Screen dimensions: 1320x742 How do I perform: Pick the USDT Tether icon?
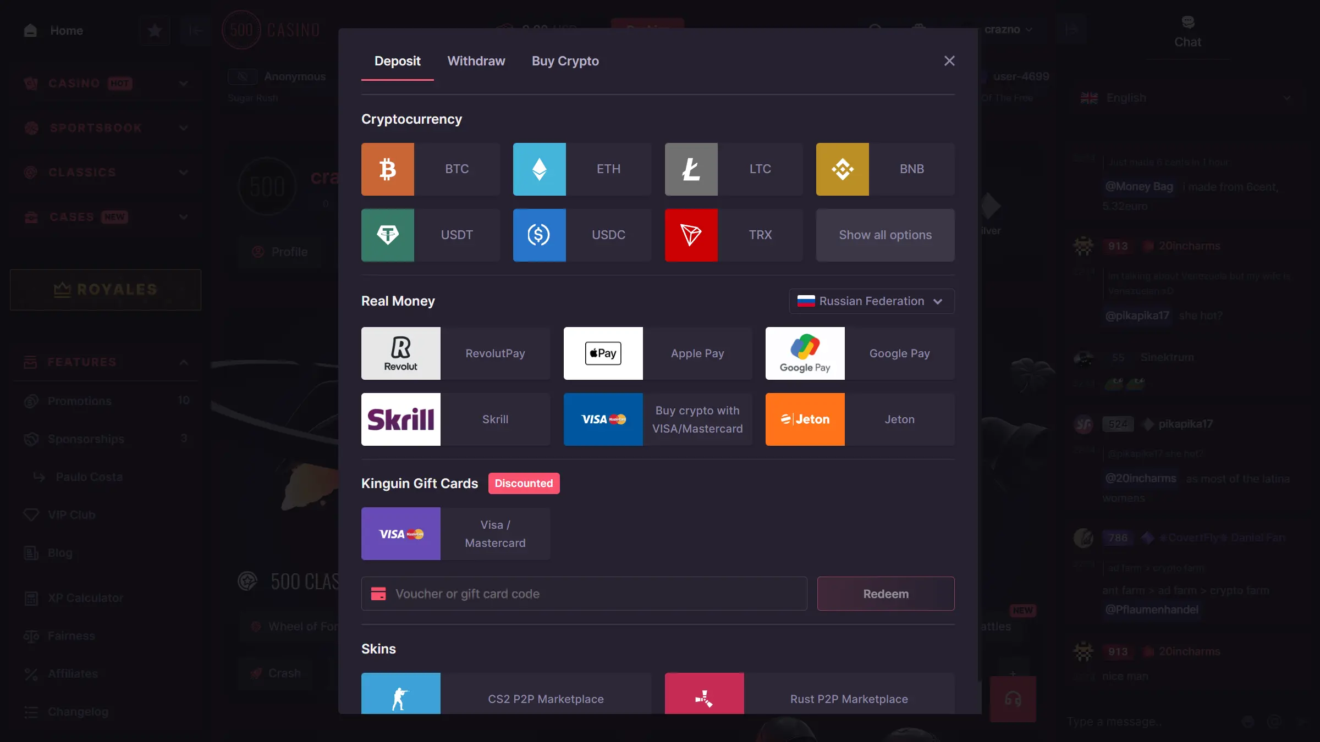pos(388,235)
